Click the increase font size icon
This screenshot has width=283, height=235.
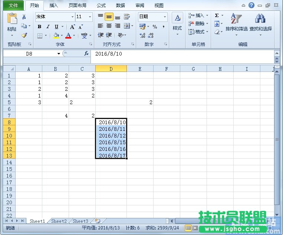(72, 27)
